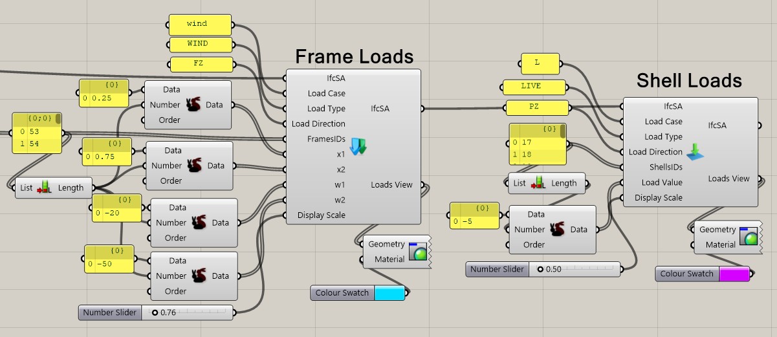Open the cyan Colour Swatch
The width and height of the screenshot is (777, 337).
pyautogui.click(x=389, y=293)
